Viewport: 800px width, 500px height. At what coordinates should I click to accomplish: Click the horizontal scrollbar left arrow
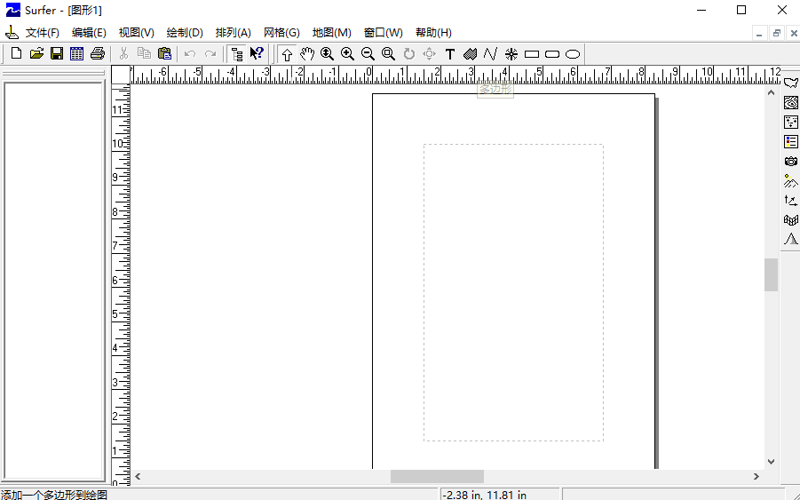pyautogui.click(x=138, y=477)
